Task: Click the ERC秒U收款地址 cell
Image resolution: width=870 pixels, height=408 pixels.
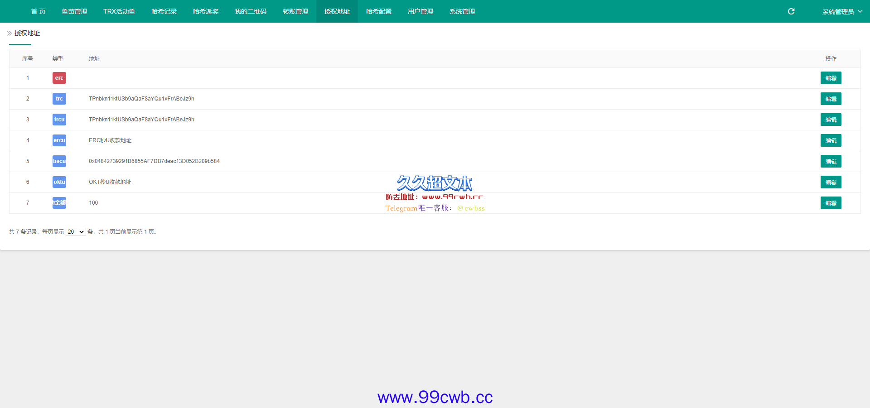Action: (x=110, y=140)
